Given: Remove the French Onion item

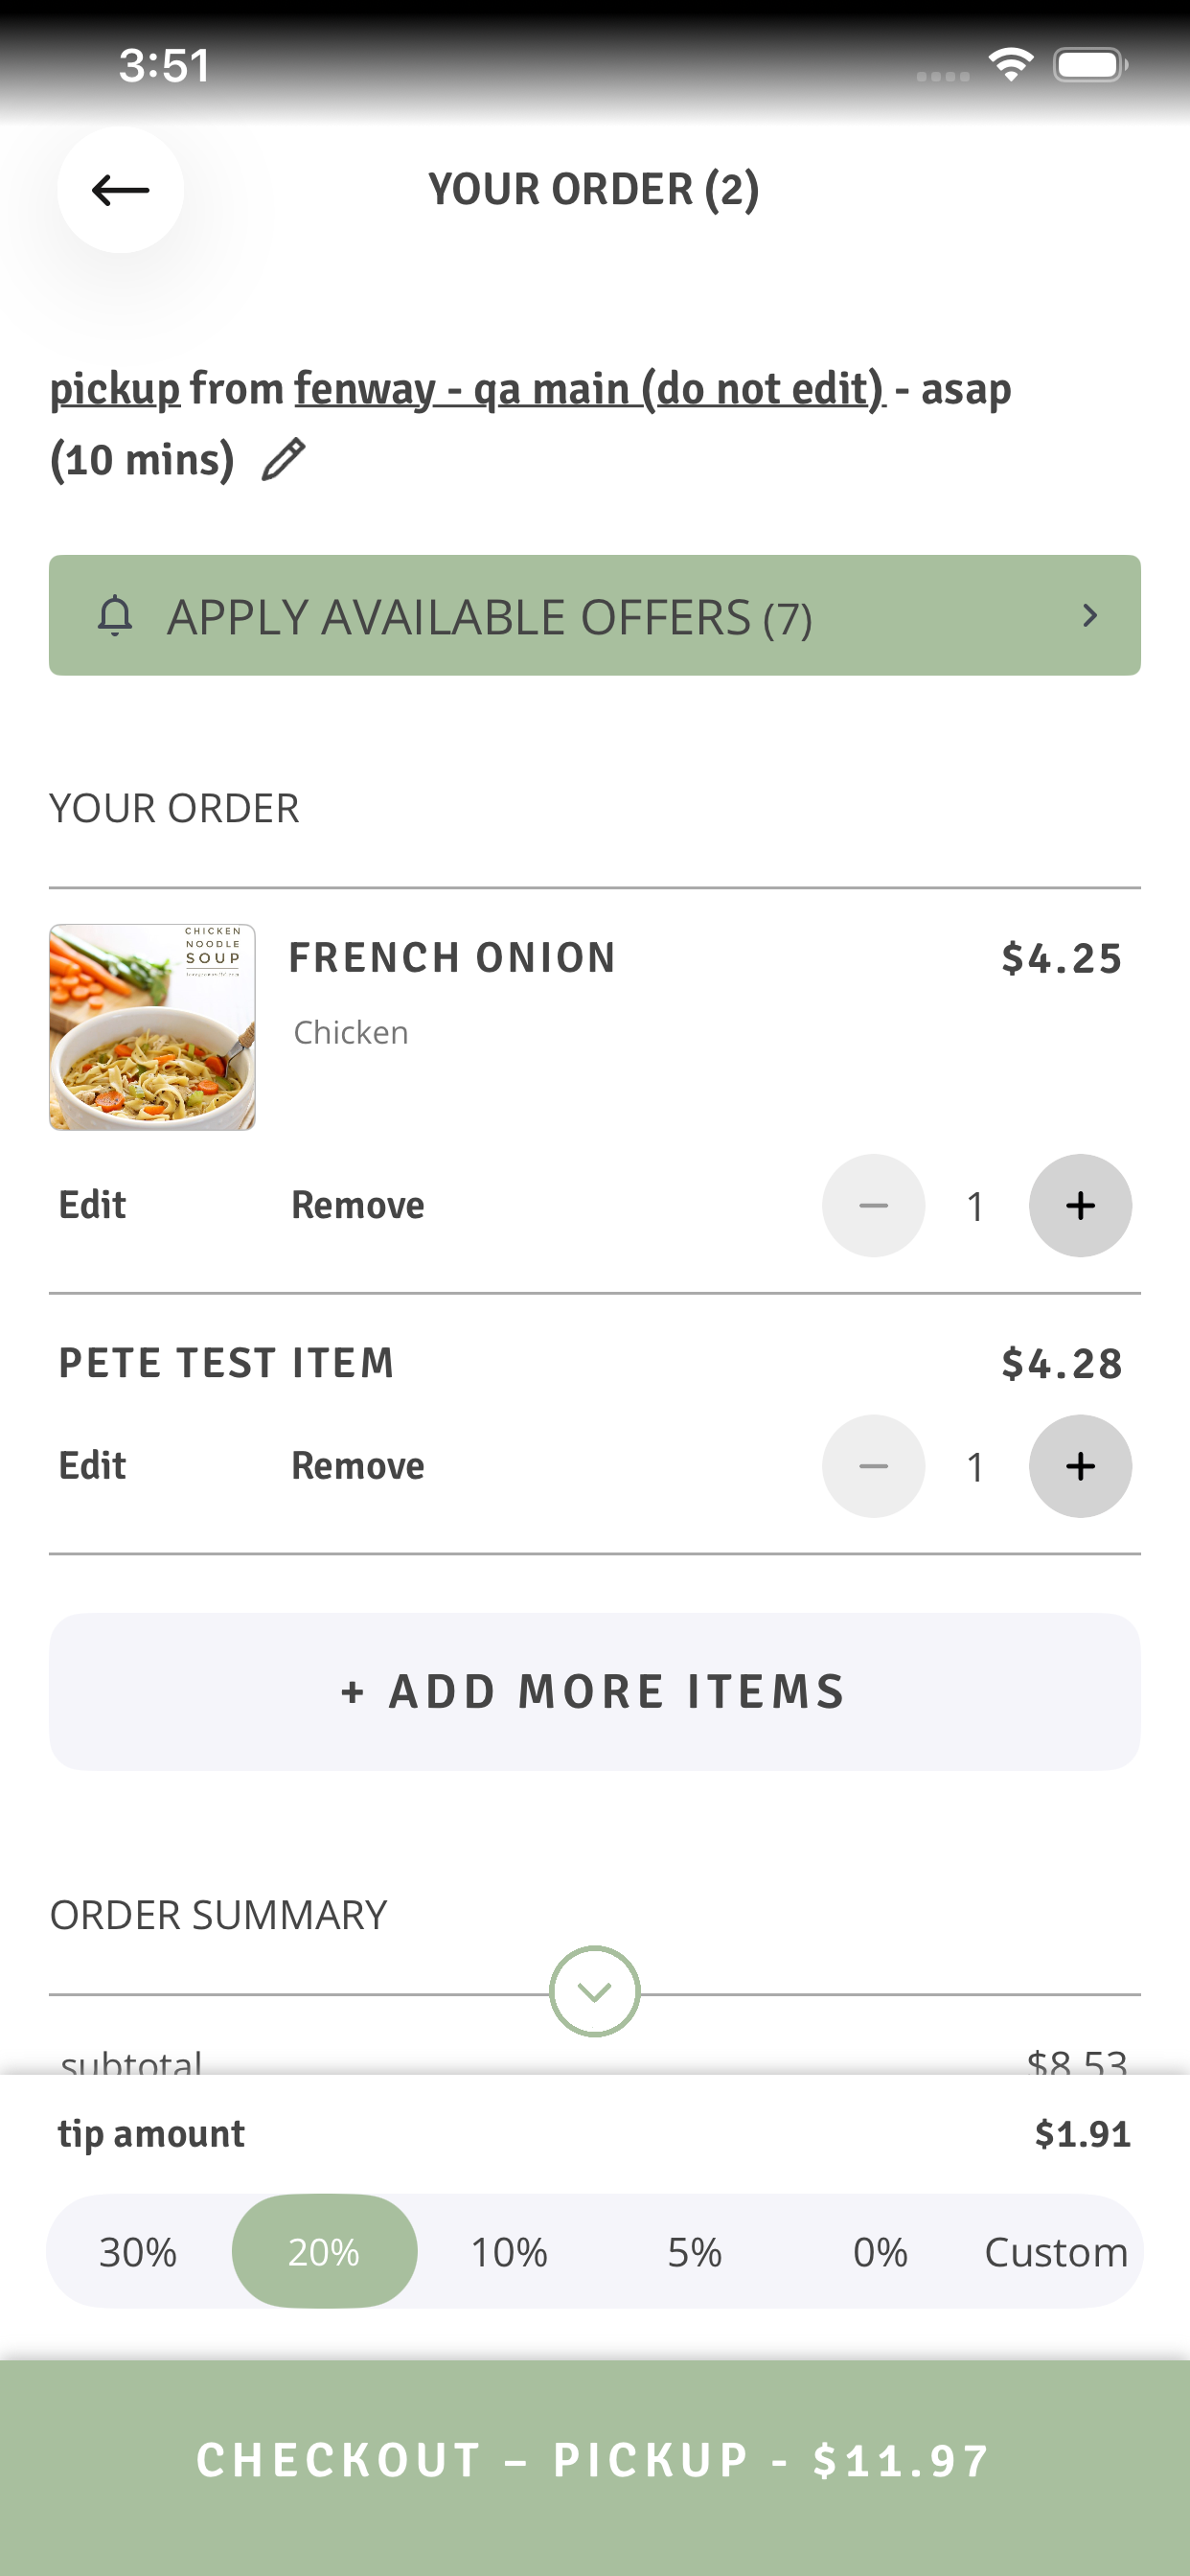Looking at the screenshot, I should tap(358, 1205).
